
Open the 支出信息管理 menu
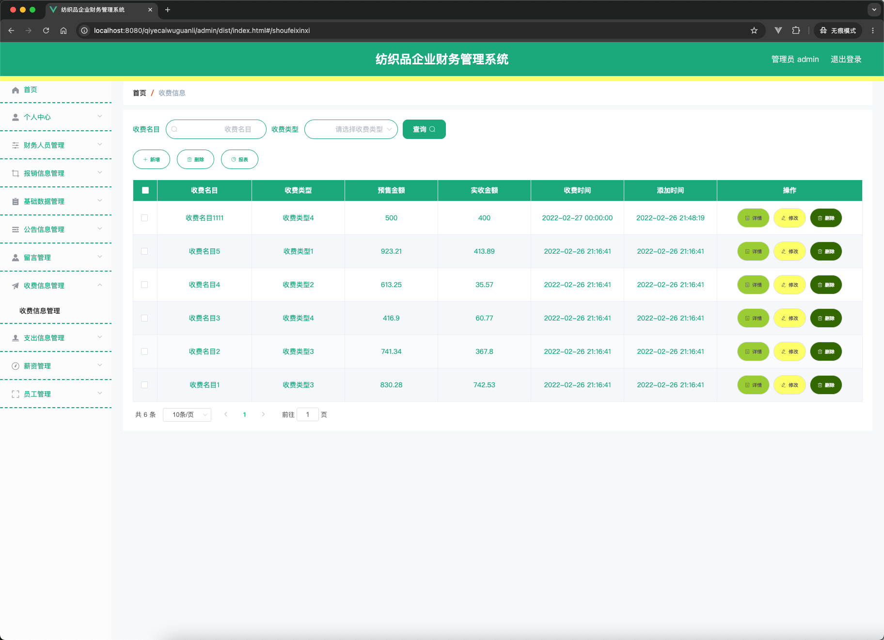coord(56,338)
